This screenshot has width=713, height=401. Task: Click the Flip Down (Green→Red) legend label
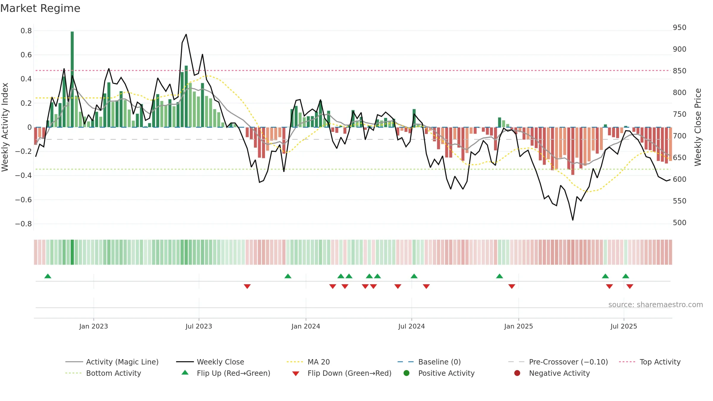[349, 373]
